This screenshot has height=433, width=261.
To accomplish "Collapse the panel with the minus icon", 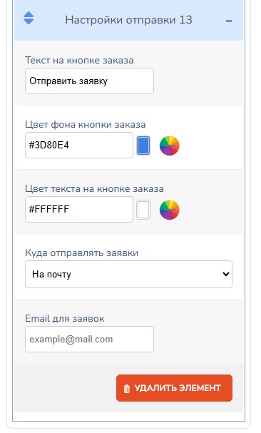I will coord(229,21).
